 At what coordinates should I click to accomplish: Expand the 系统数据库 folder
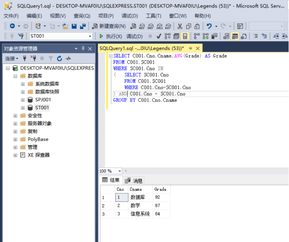tap(23, 84)
